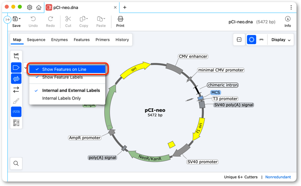This screenshot has width=301, height=186.
Task: Toggle the show features arrow icon
Action: coord(16,67)
